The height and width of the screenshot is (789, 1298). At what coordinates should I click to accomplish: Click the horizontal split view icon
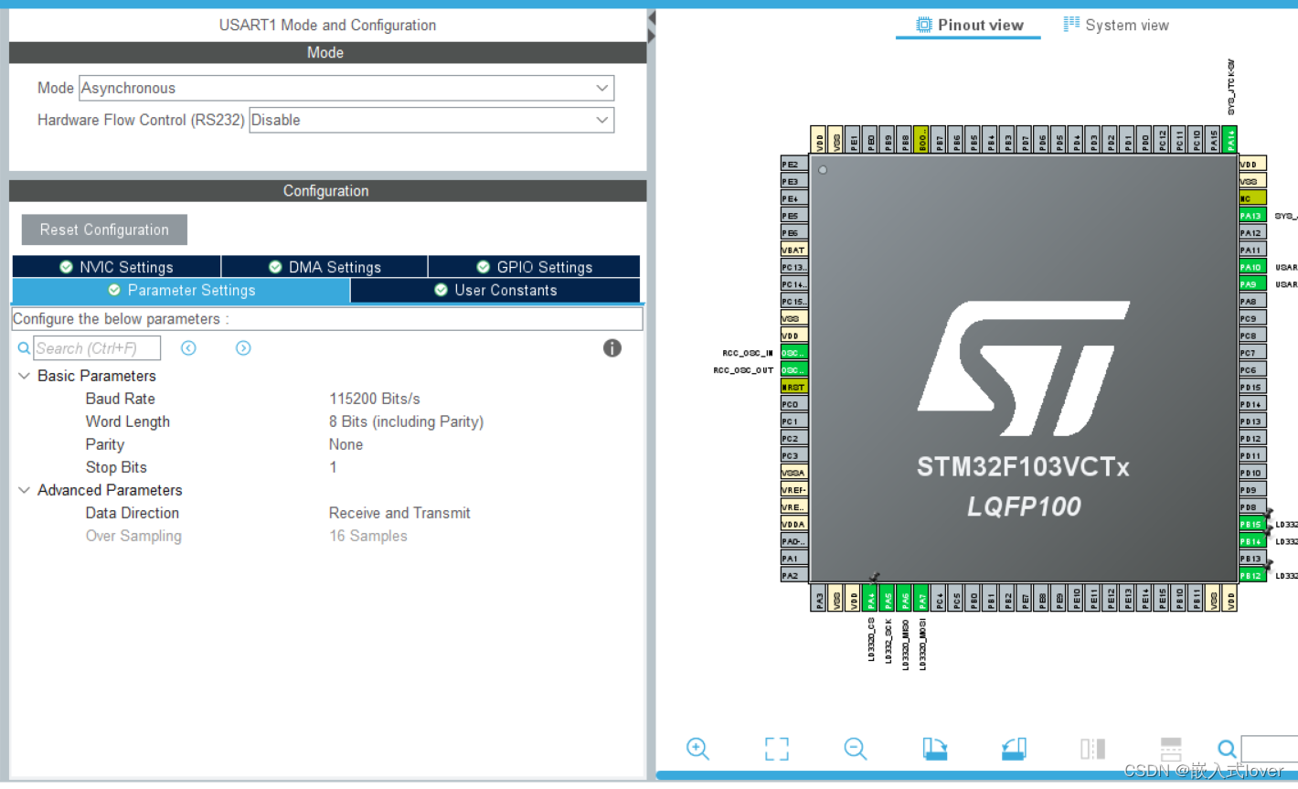pos(1171,749)
